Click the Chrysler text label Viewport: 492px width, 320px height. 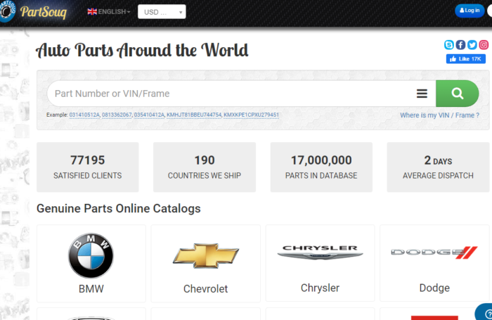(x=320, y=288)
